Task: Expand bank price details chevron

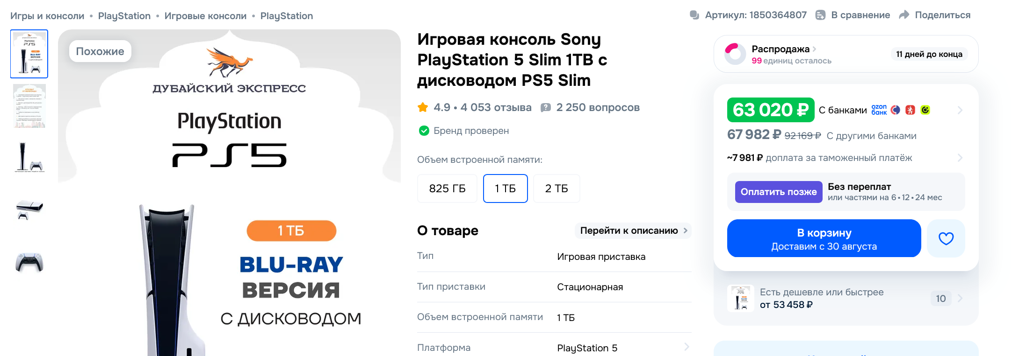Action: (x=960, y=110)
